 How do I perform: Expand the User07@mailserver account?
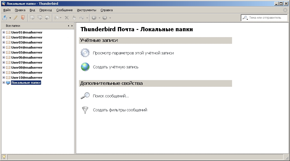point(4,62)
